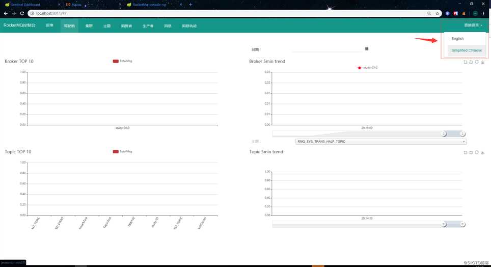
Task: Restore Broker 5min trend chart view
Action: [x=477, y=62]
